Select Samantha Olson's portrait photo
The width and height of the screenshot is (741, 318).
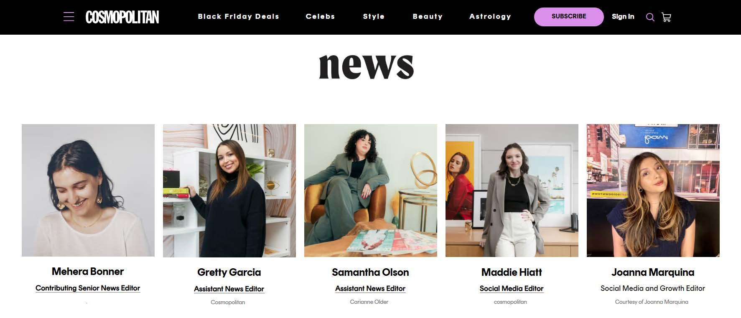coord(371,190)
